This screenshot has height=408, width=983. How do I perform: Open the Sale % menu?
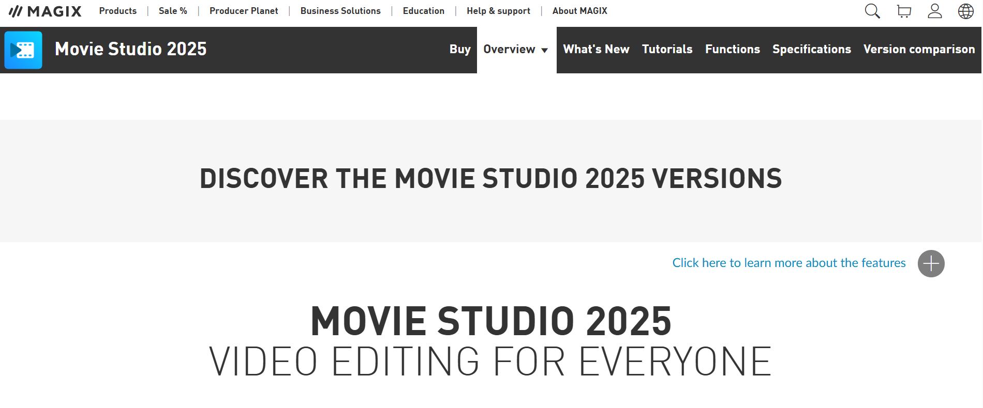[173, 11]
